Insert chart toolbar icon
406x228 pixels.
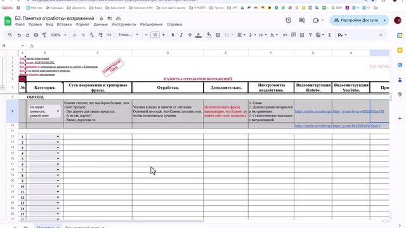[x=302, y=35]
